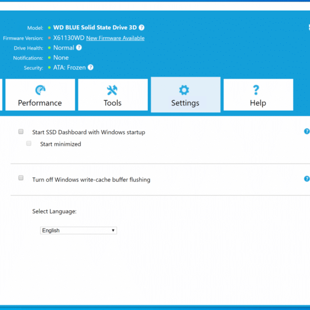Click the Select Language label
The width and height of the screenshot is (310, 310).
coord(55,211)
